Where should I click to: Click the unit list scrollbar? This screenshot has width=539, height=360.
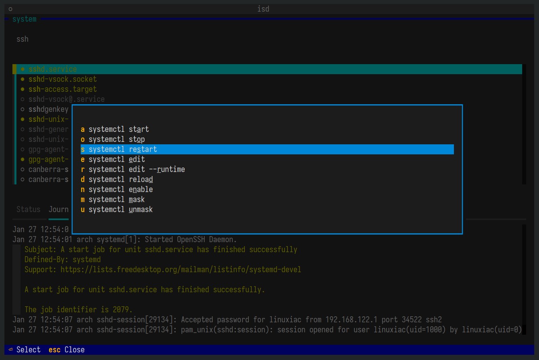524,124
